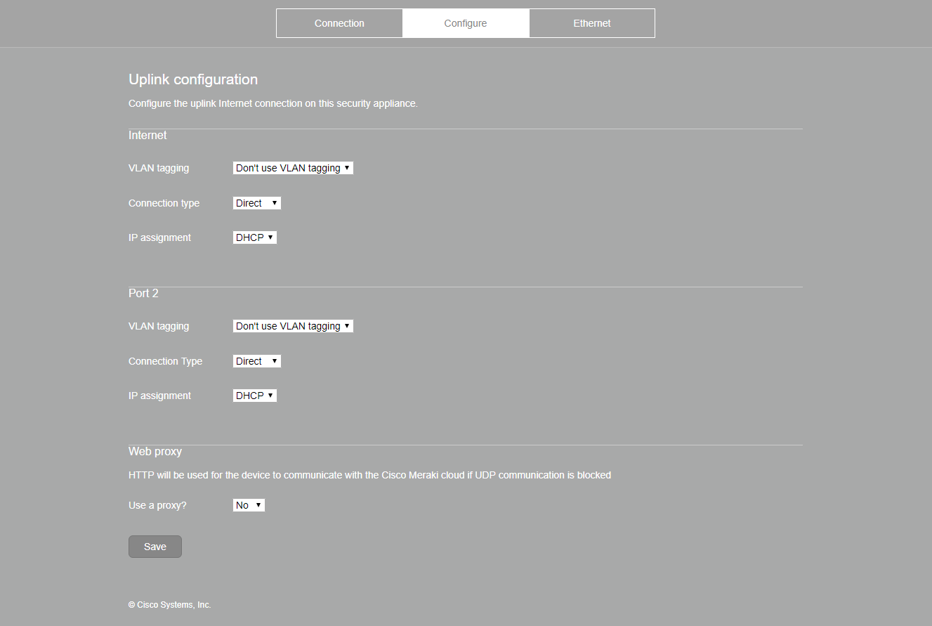Select the Configure tab
The height and width of the screenshot is (626, 932).
[465, 23]
